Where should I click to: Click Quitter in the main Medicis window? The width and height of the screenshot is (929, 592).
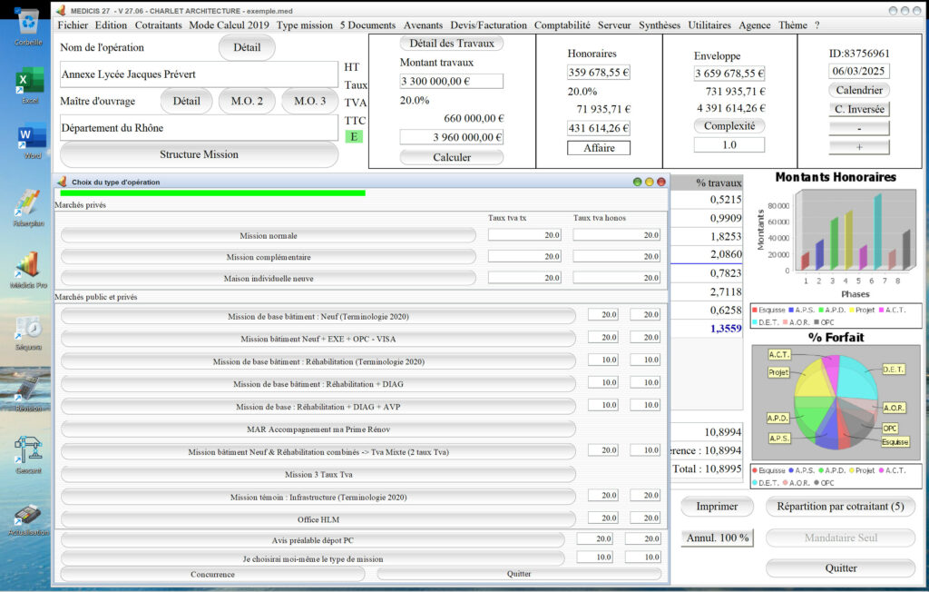tap(840, 568)
